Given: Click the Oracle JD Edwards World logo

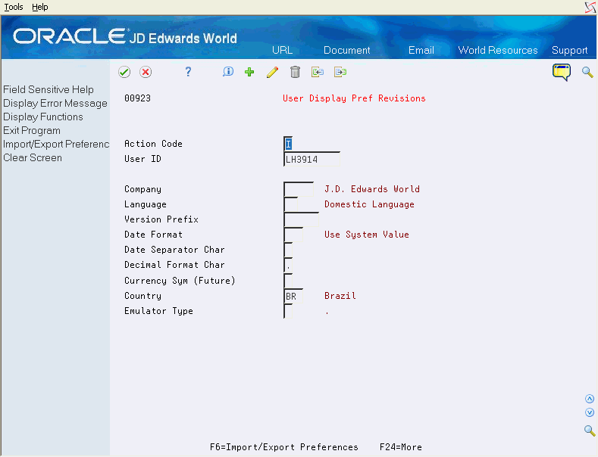Looking at the screenshot, I should (125, 37).
